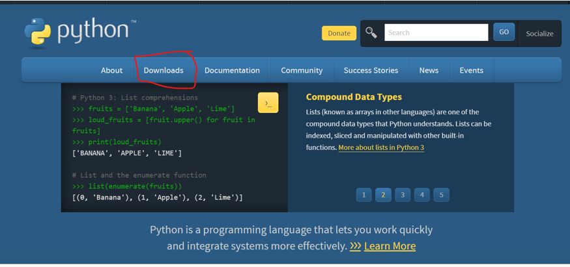Image resolution: width=570 pixels, height=267 pixels.
Task: Follow the More about lists in Python 3 link
Action: 381,148
